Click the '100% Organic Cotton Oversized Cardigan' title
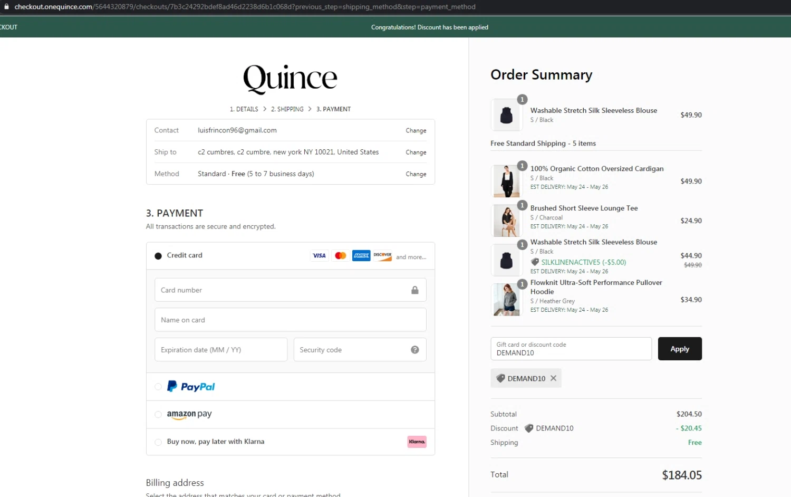This screenshot has height=497, width=791. 597,169
